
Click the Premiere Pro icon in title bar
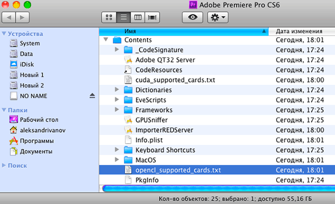click(x=193, y=4)
